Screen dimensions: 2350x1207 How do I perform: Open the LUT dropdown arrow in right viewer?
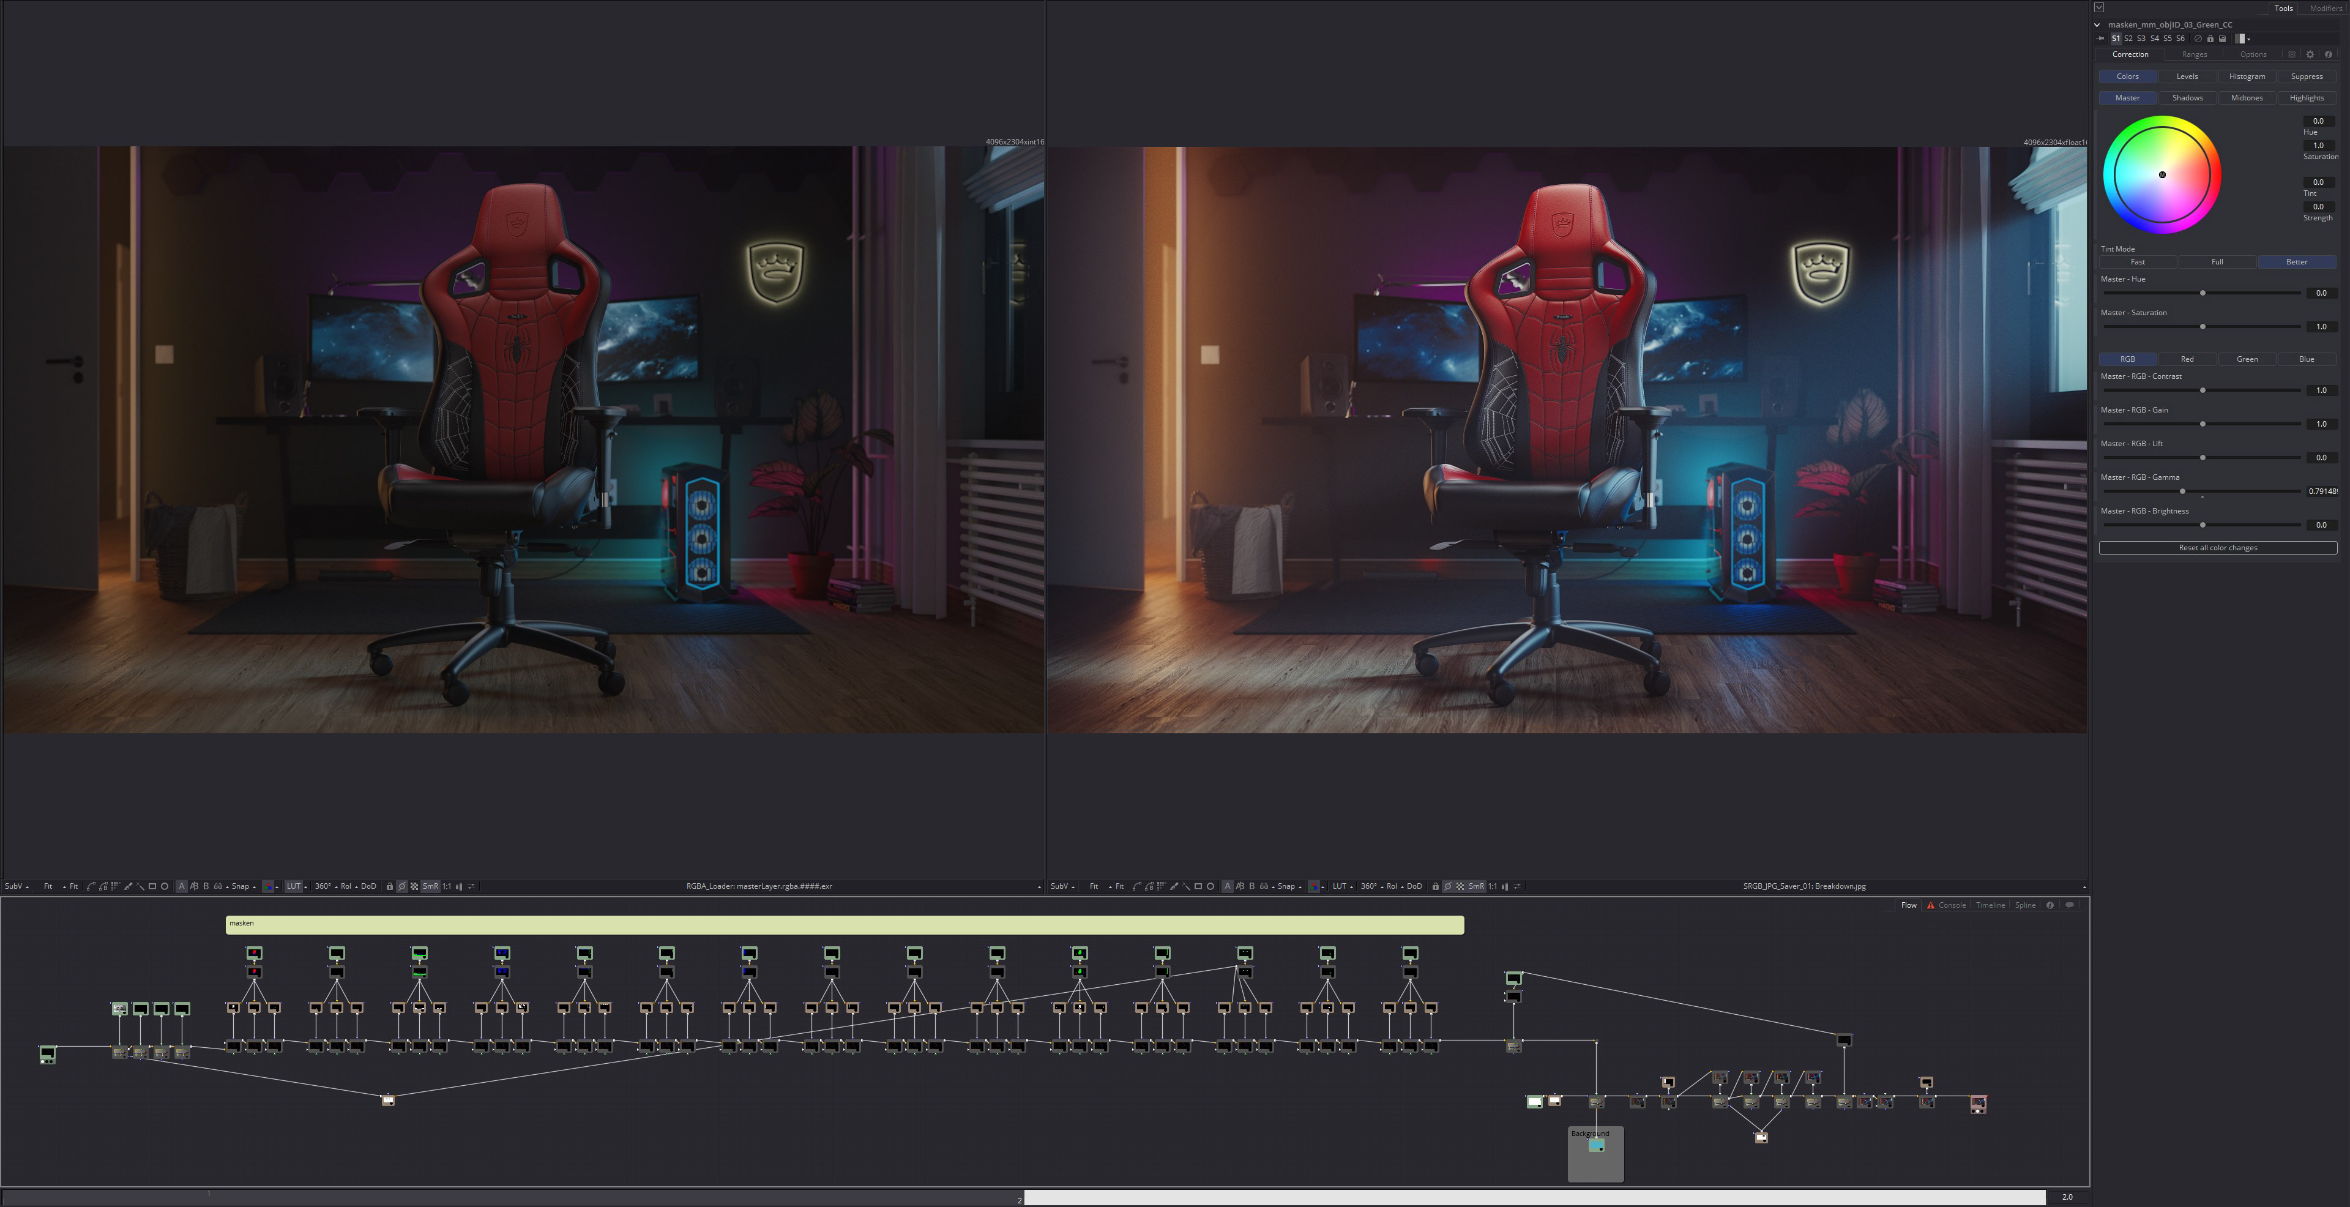click(1352, 887)
